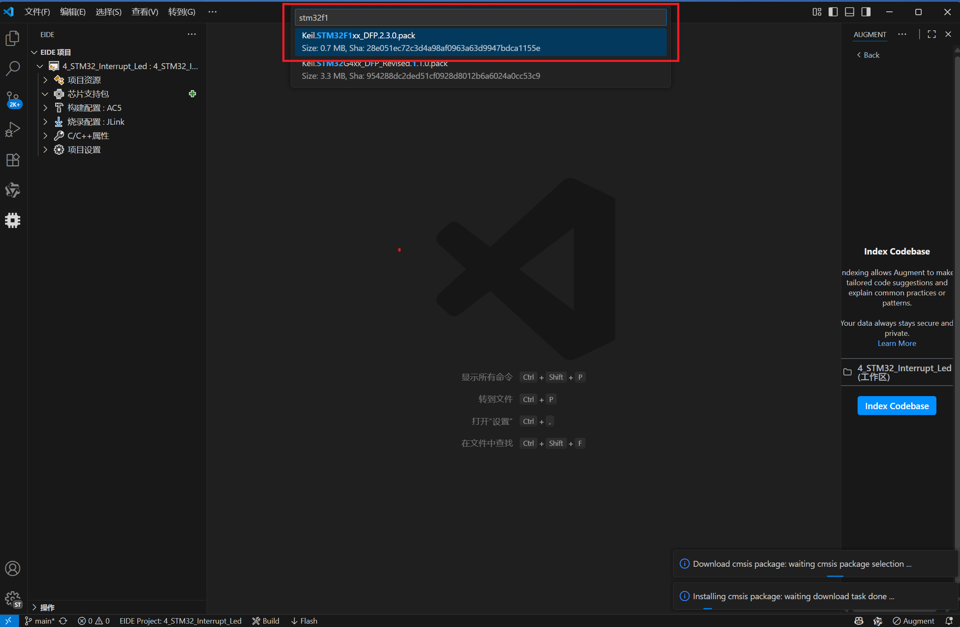Click green plus to install chip package
This screenshot has height=627, width=960.
tap(193, 94)
